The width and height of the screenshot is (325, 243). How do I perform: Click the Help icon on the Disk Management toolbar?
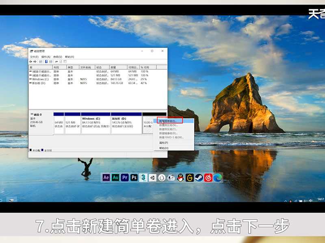pyautogui.click(x=64, y=62)
